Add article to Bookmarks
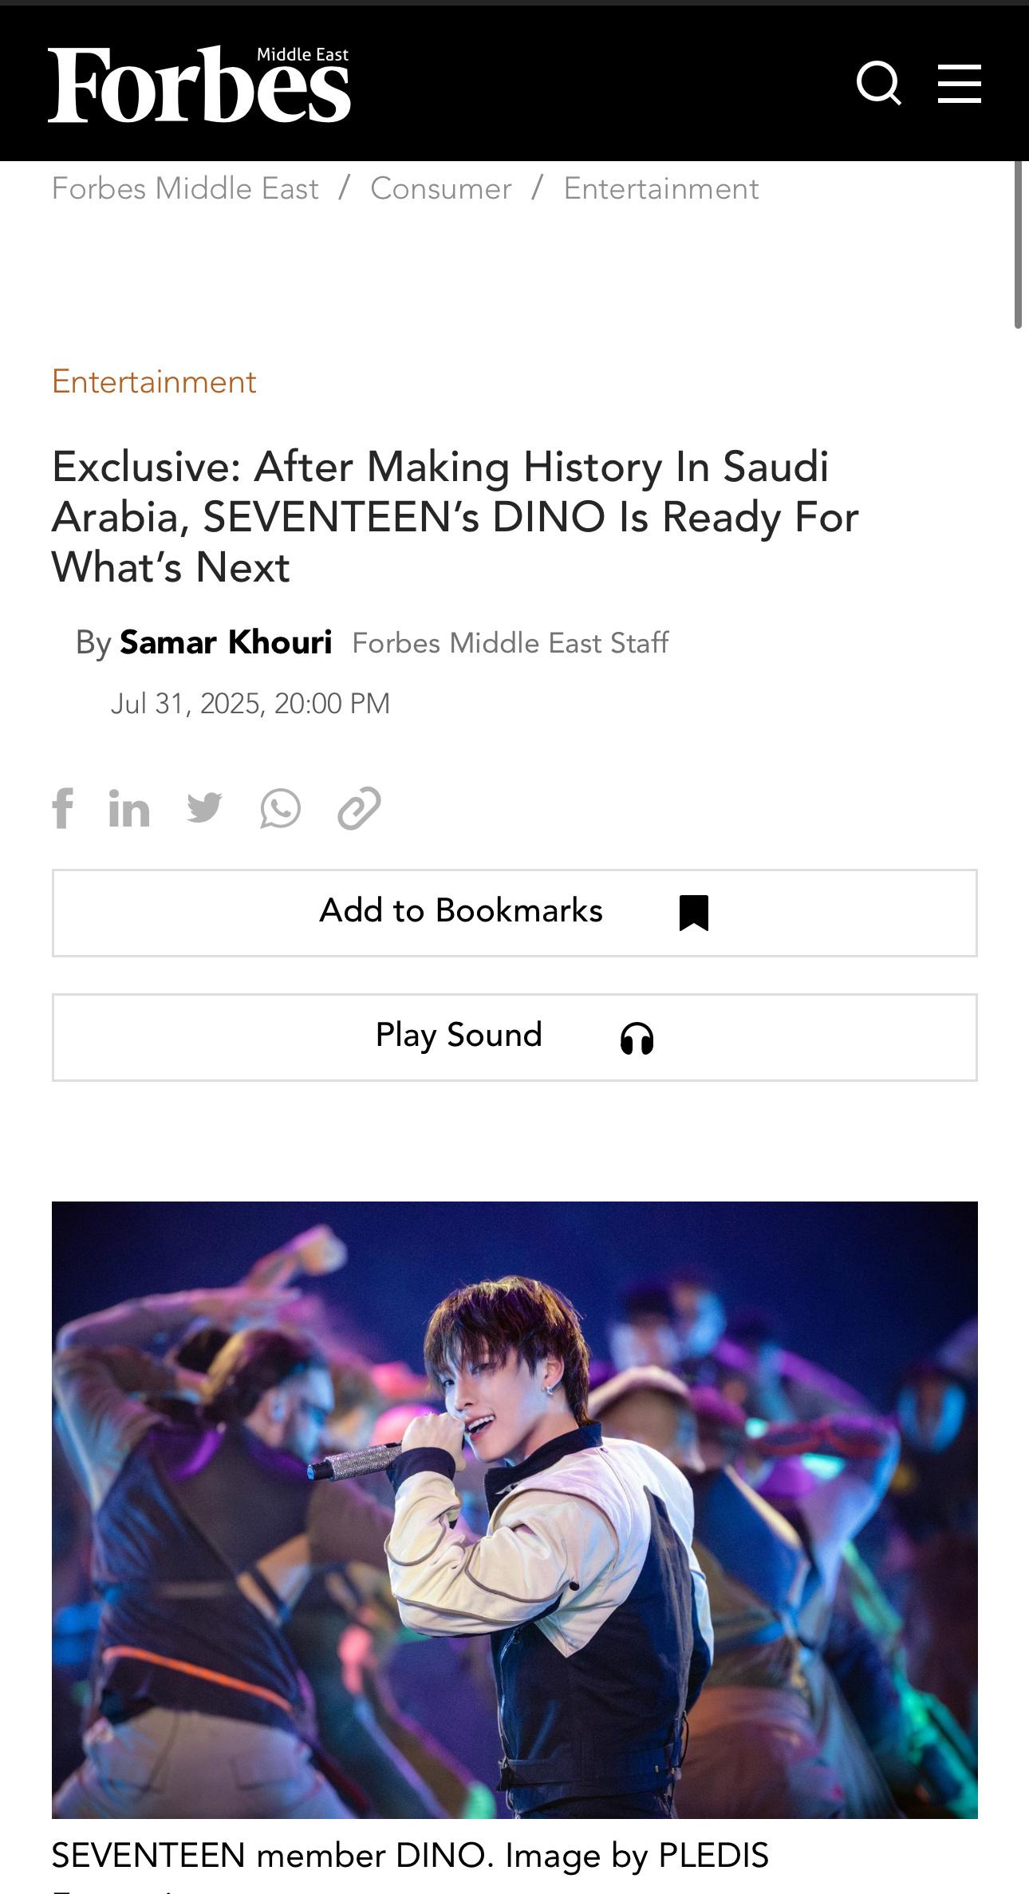This screenshot has width=1029, height=1894. (x=514, y=913)
